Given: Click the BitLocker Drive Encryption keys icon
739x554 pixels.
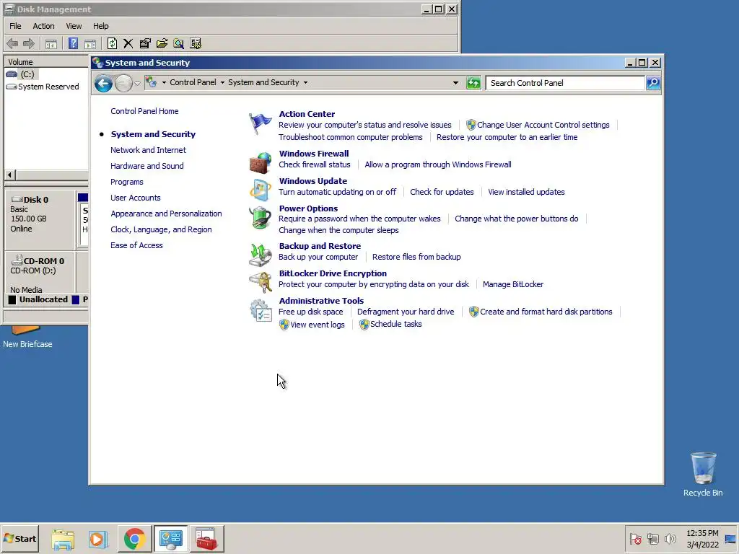Looking at the screenshot, I should click(260, 282).
